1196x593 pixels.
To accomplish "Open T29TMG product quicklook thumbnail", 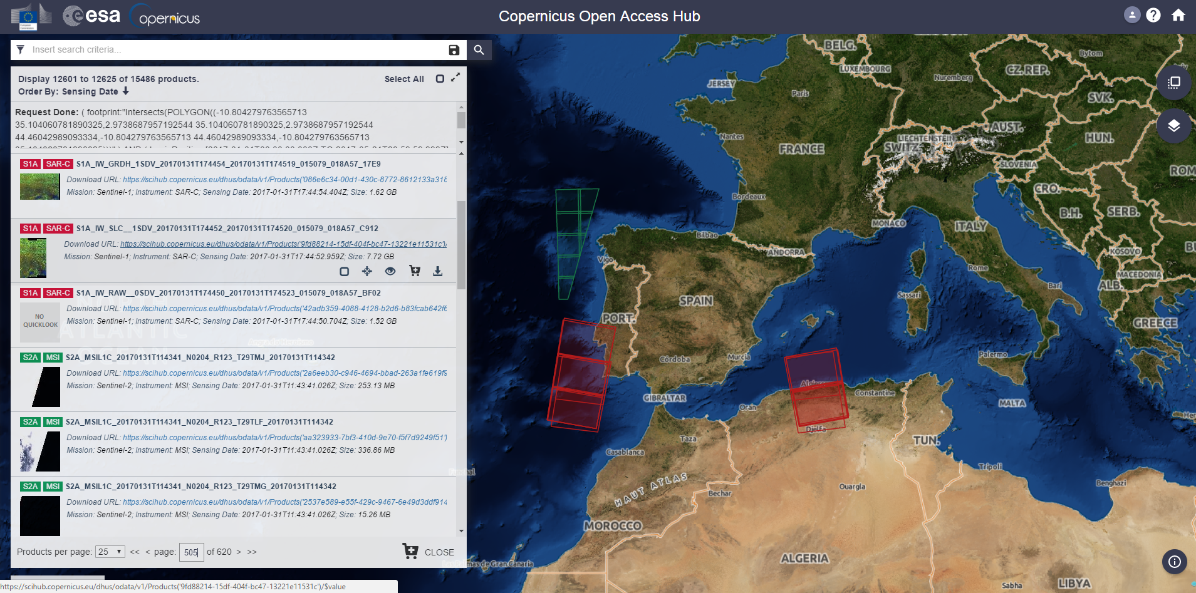I will click(40, 516).
